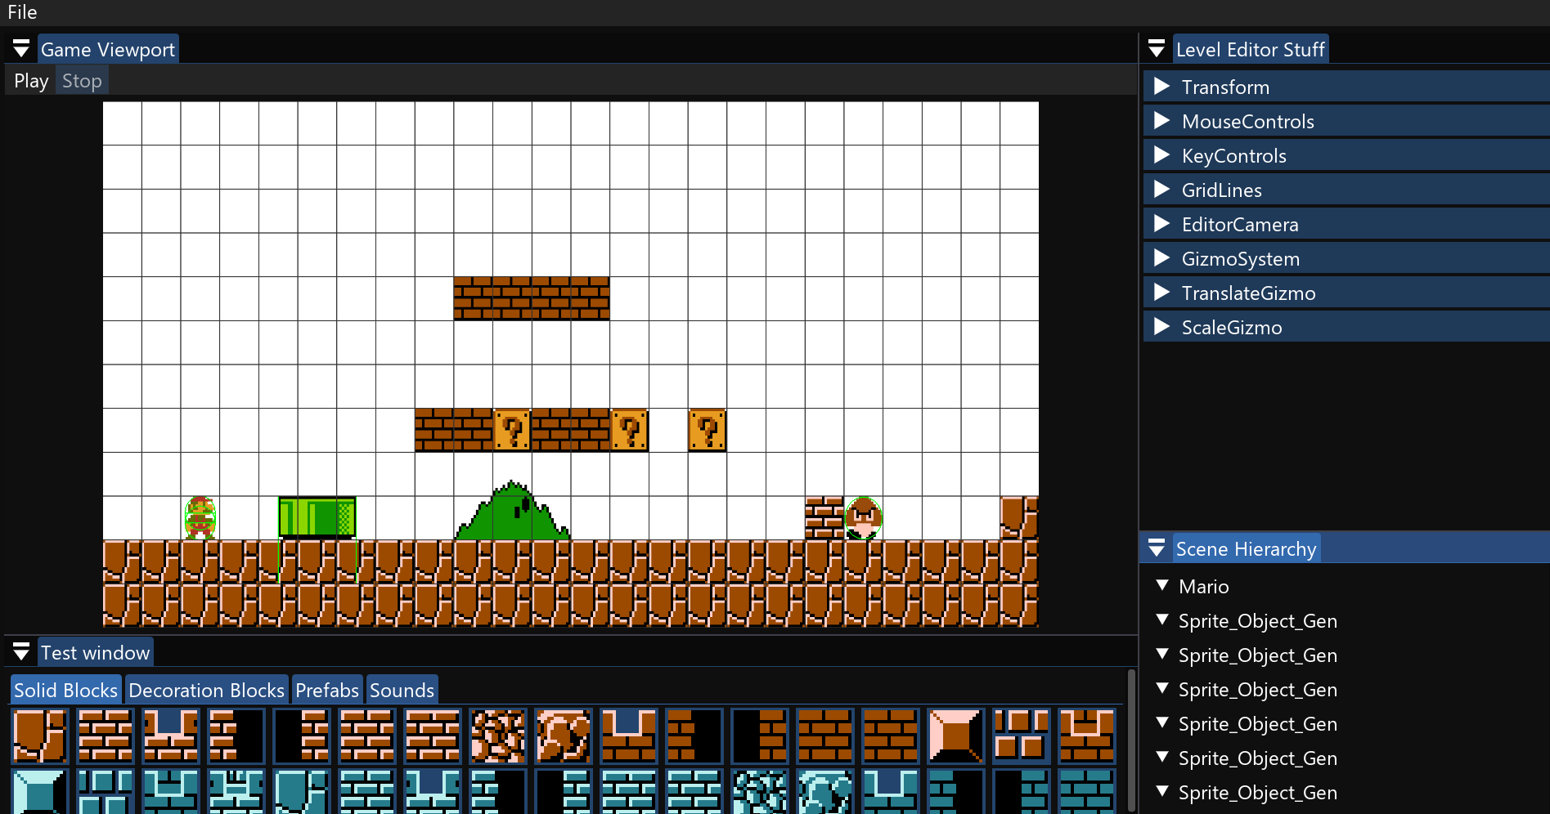Expand the GridLines component
This screenshot has width=1550, height=814.
[x=1161, y=190]
